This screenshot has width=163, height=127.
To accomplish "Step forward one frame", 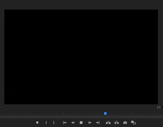I will pyautogui.click(x=90, y=123).
